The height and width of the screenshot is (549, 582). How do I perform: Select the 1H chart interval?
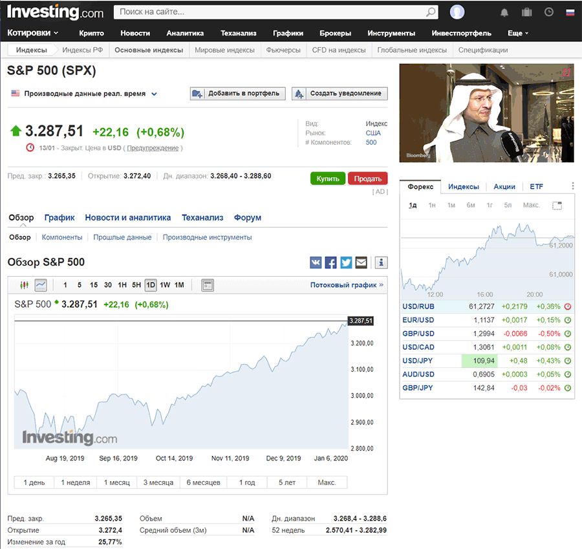(x=122, y=285)
